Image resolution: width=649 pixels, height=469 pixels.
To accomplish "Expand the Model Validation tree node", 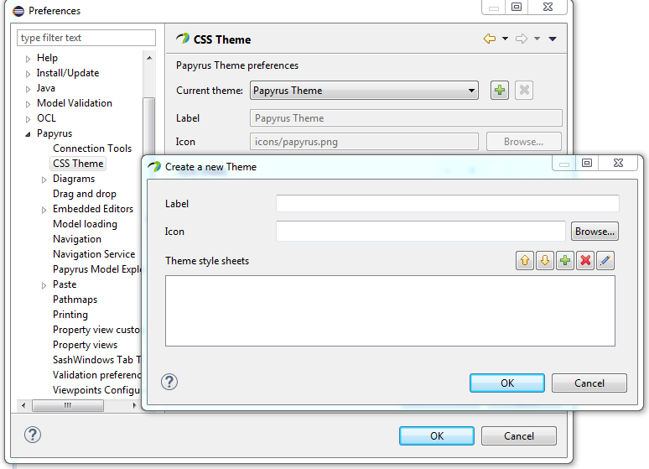I will tap(28, 104).
